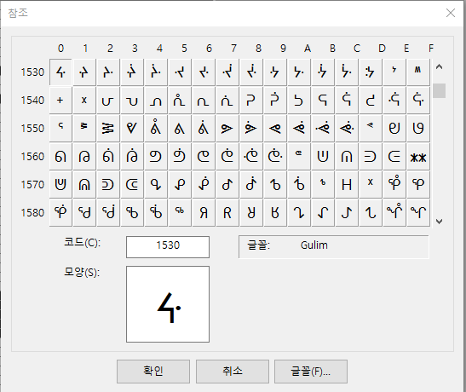Pick the double asterisk glyph in row 1560

(x=418, y=156)
